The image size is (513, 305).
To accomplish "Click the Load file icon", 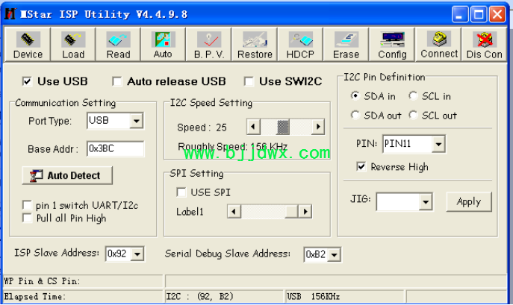I will pos(73,45).
